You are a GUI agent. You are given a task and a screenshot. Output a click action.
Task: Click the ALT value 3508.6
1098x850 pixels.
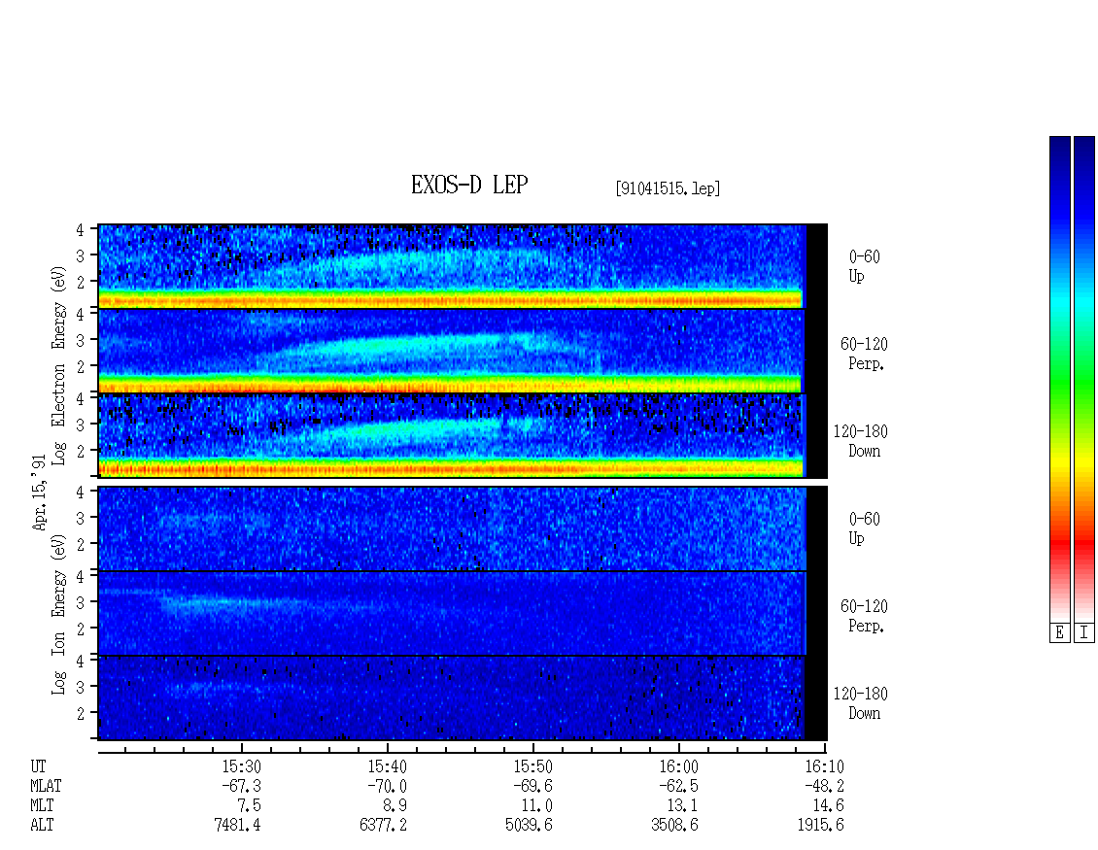click(x=674, y=826)
